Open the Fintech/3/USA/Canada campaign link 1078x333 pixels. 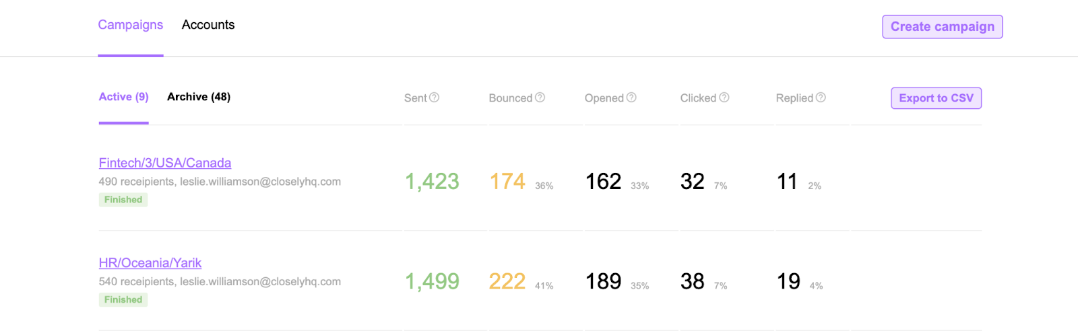click(x=165, y=163)
